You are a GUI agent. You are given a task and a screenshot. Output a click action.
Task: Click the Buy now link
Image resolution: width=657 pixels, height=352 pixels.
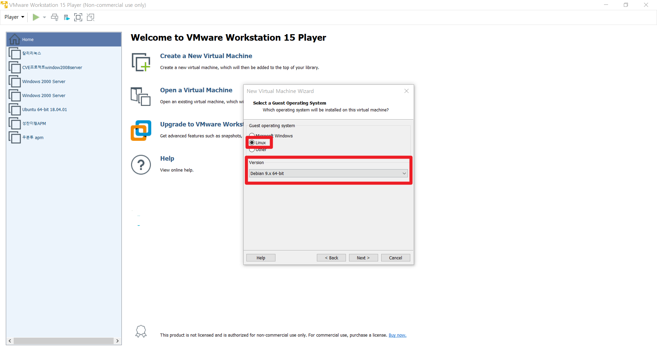(x=397, y=335)
